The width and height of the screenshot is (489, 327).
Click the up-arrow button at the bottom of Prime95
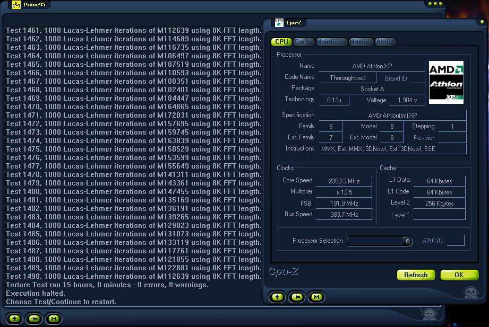point(14,319)
